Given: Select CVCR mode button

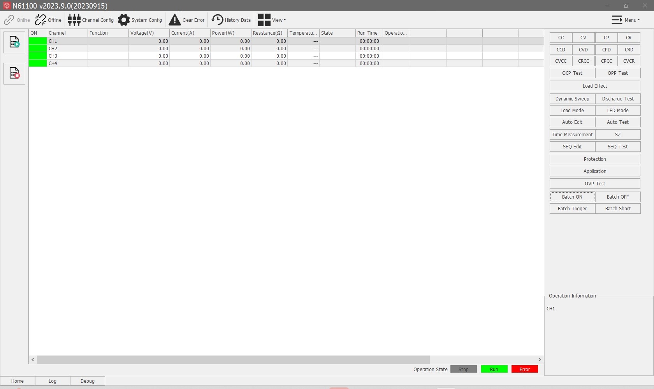Looking at the screenshot, I should 629,61.
